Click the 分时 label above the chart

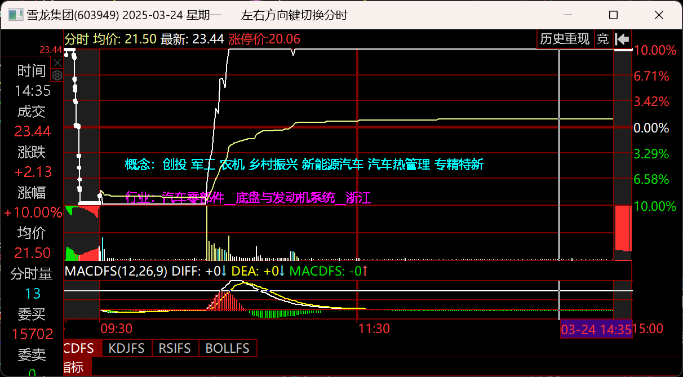click(77, 39)
